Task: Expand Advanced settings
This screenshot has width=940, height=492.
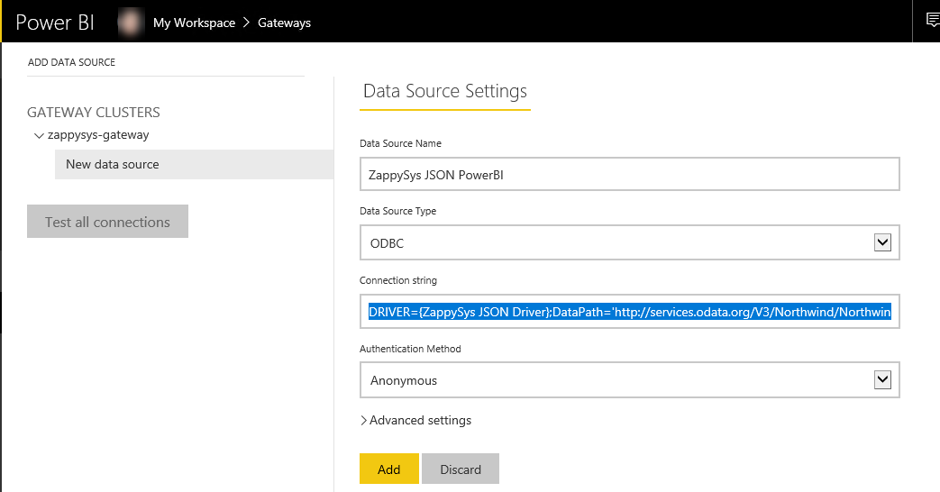Action: click(x=415, y=421)
